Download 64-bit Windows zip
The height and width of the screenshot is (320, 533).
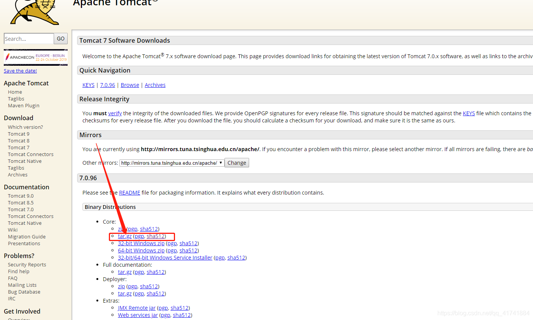[x=141, y=250]
